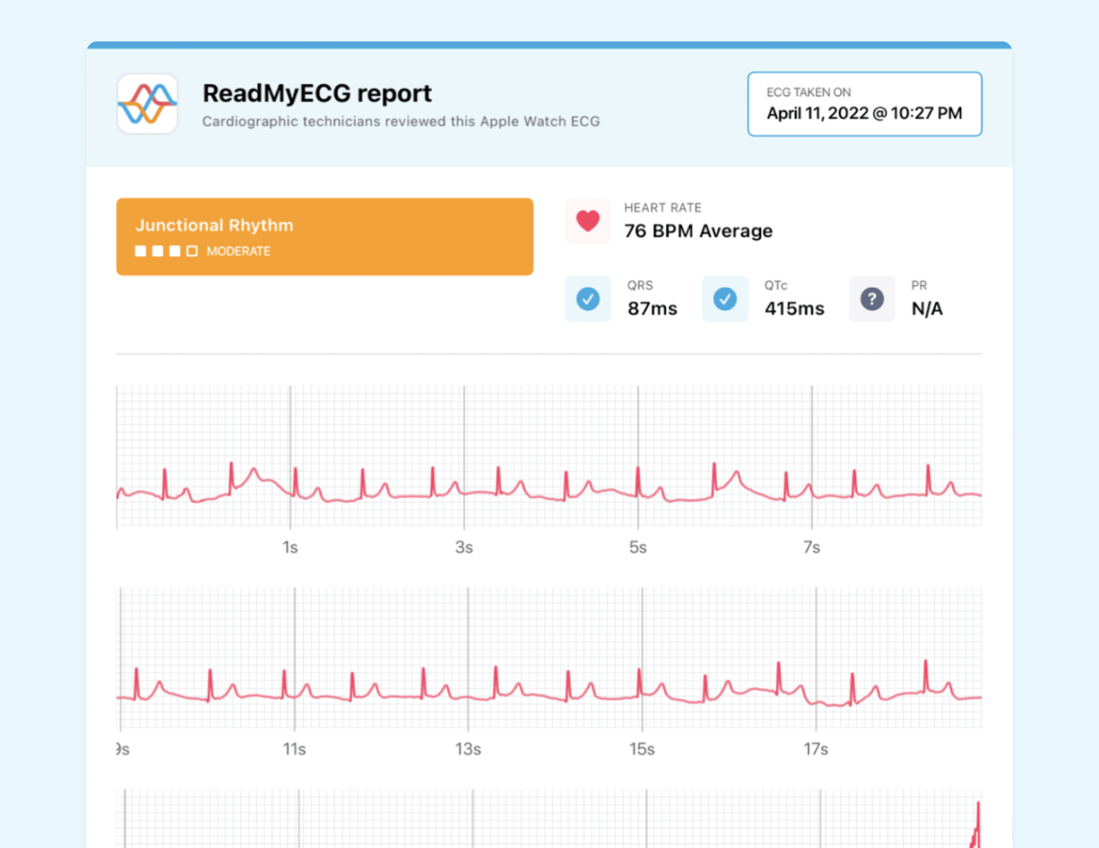Click the HEART RATE label

[663, 208]
